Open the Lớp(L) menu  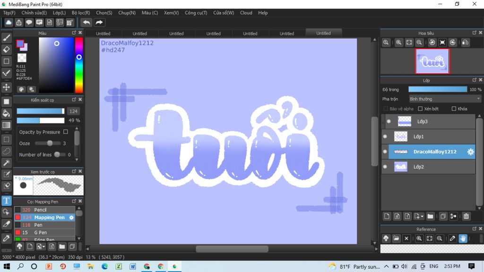pyautogui.click(x=59, y=13)
